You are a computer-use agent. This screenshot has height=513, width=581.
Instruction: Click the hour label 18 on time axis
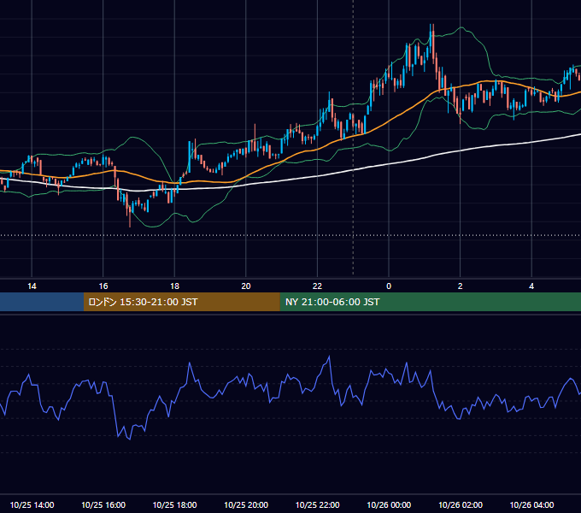[x=174, y=286]
